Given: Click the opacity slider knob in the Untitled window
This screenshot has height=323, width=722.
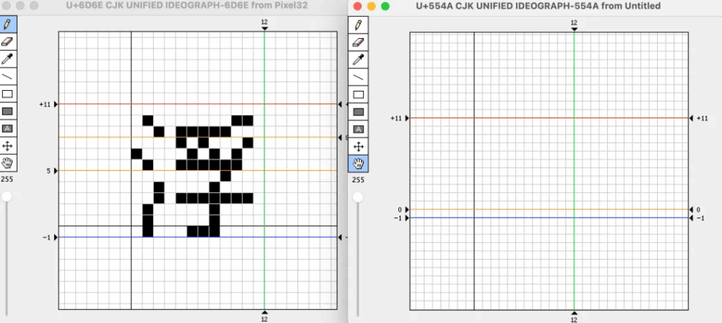Looking at the screenshot, I should click(358, 198).
